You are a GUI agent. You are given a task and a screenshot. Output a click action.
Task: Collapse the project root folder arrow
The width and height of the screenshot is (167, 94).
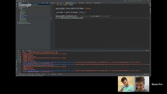[x=18, y=4]
